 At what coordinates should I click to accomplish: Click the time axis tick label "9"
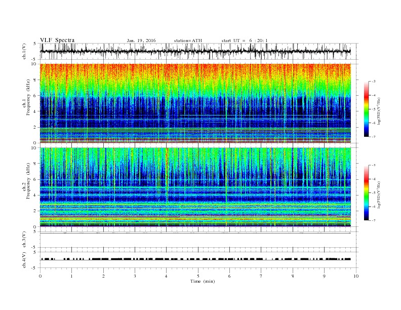[x=324, y=276]
